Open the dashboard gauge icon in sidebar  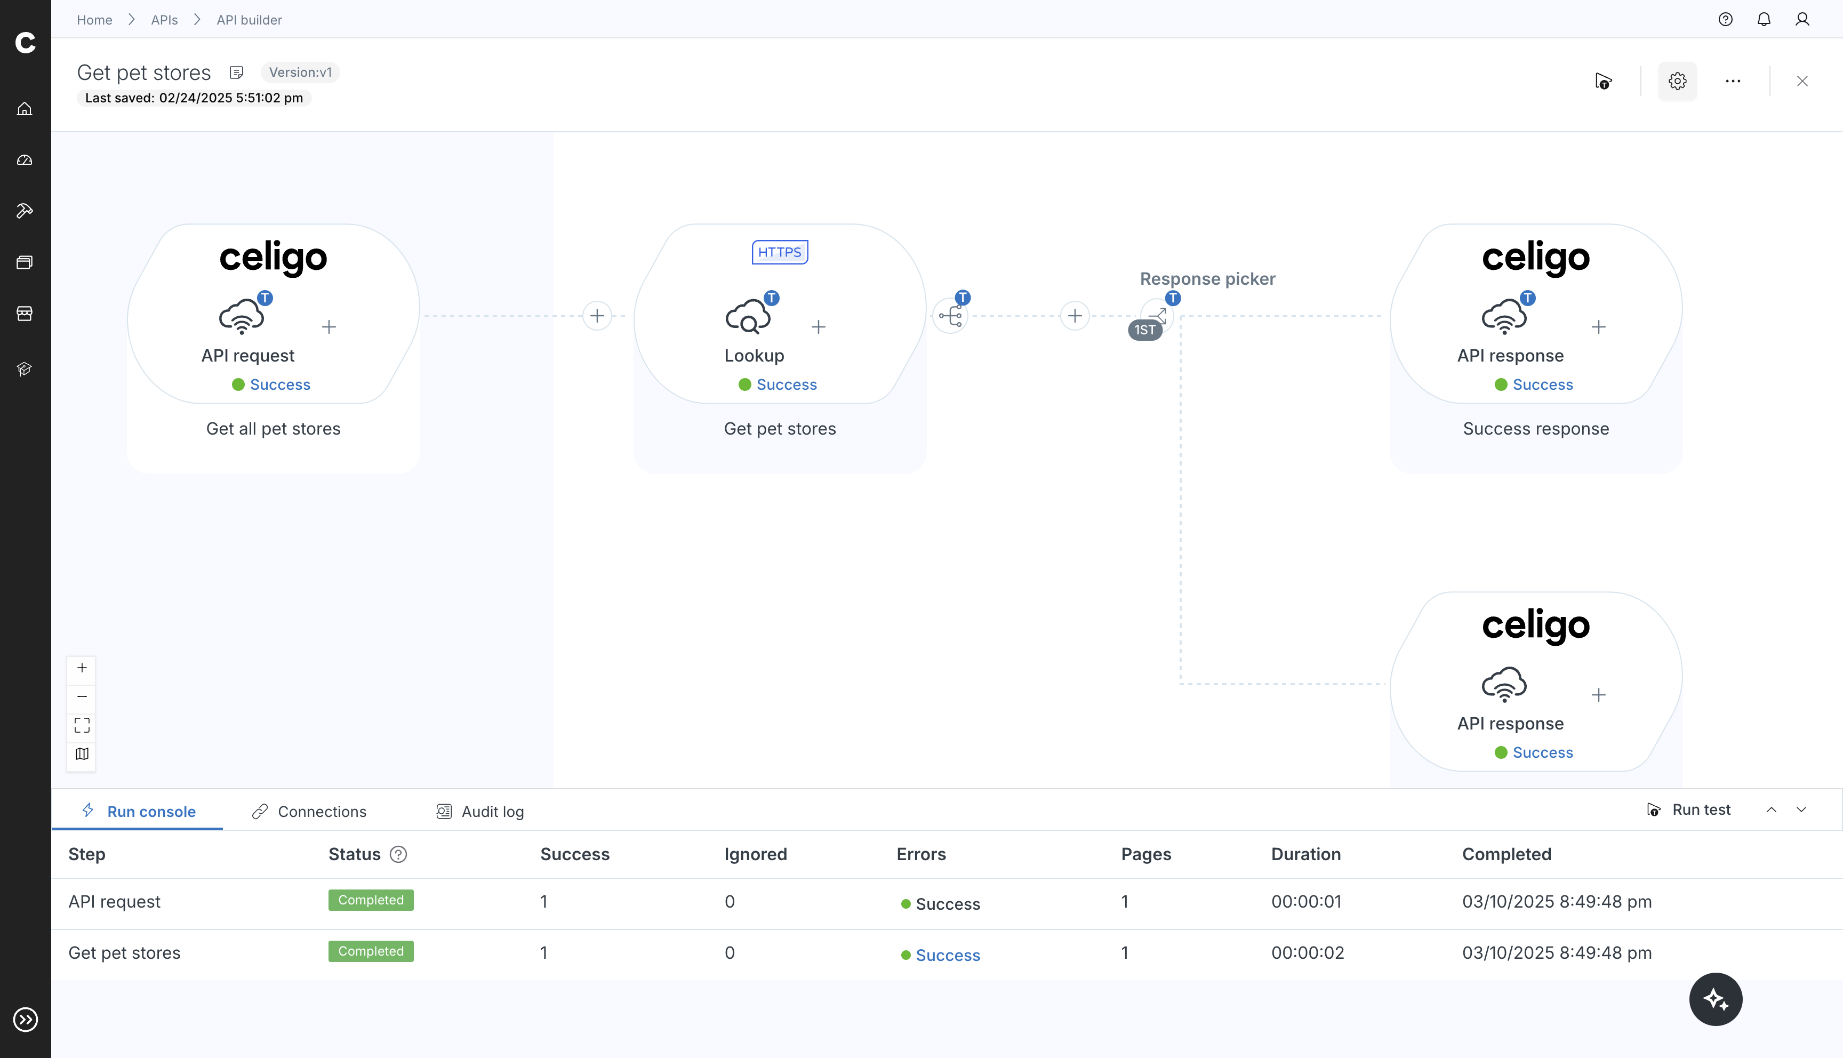25,160
